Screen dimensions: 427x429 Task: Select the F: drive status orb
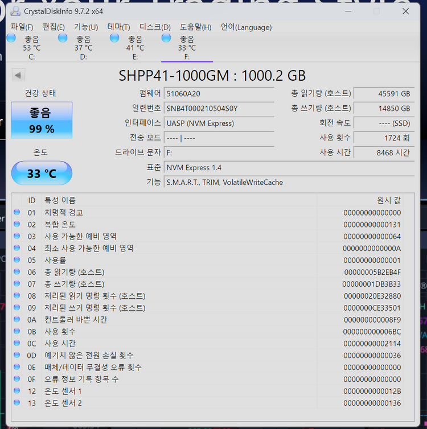click(166, 38)
